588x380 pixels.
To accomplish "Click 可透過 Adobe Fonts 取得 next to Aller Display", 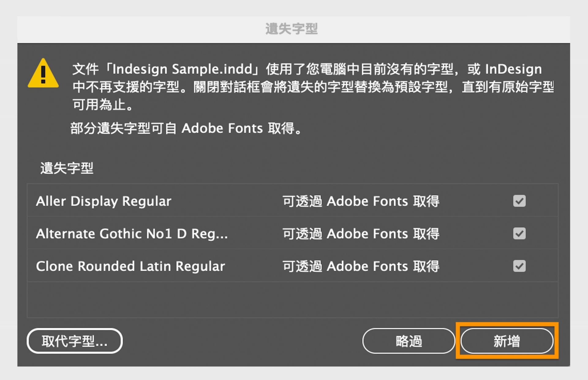I will click(361, 201).
